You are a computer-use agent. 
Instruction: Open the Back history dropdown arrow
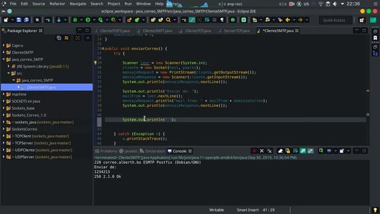[294, 20]
